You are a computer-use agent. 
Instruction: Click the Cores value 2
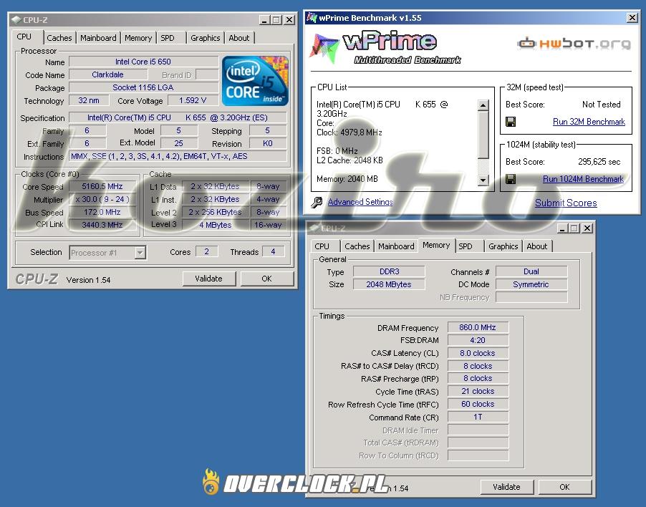[x=206, y=251]
